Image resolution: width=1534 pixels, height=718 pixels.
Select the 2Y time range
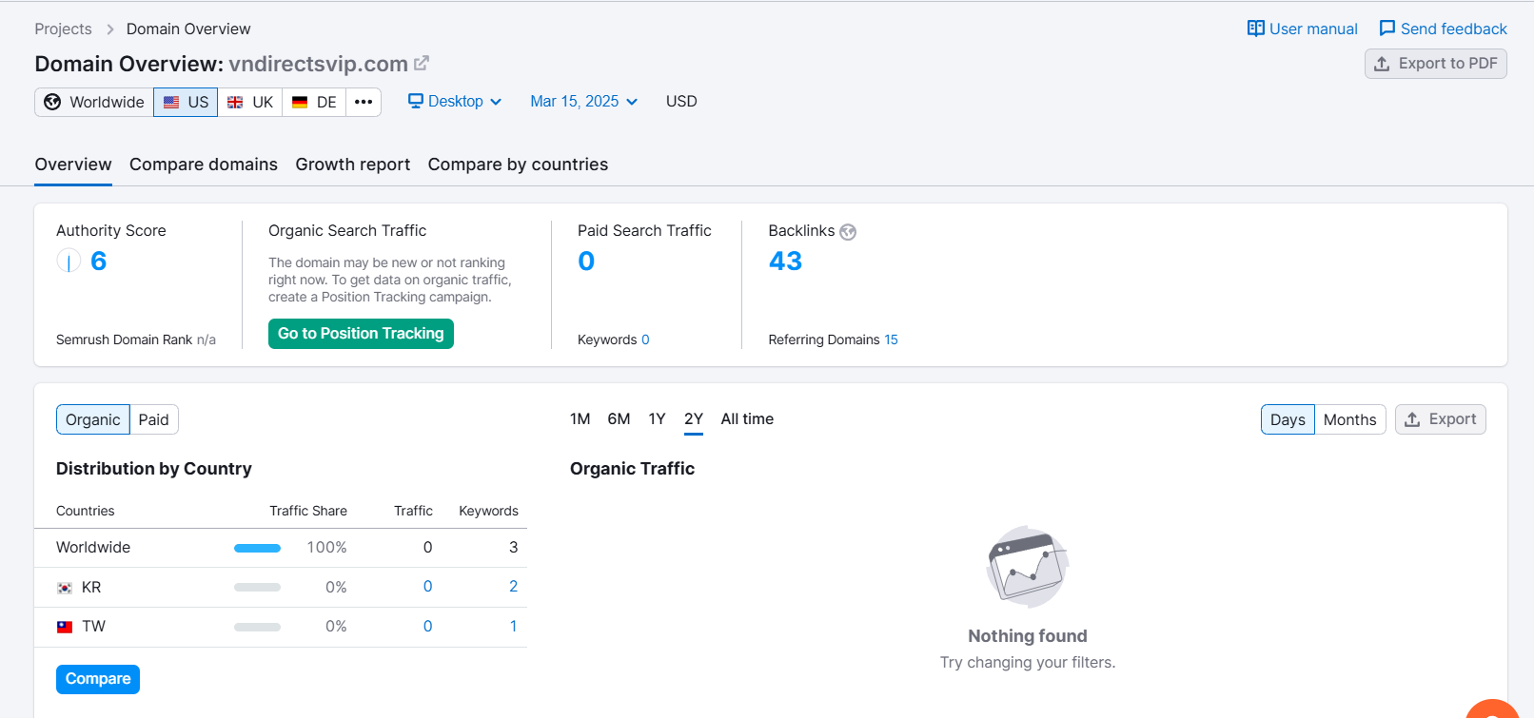click(x=694, y=419)
